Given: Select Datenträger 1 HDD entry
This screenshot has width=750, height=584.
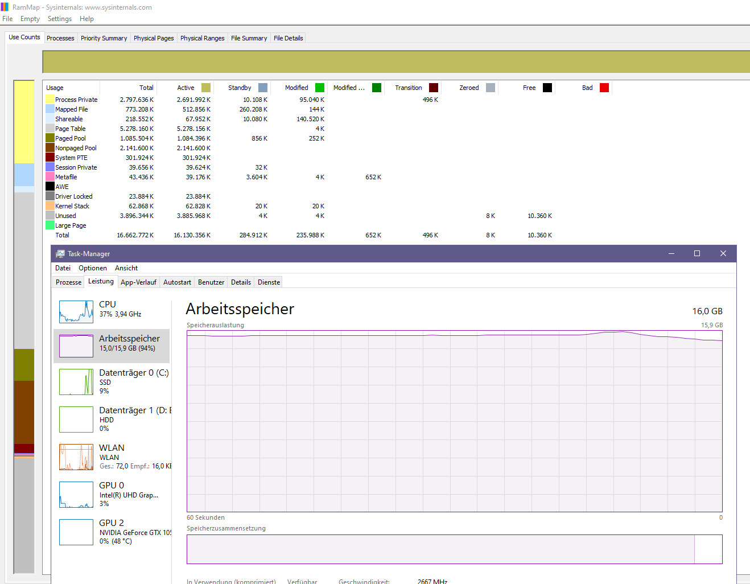Looking at the screenshot, I should (112, 419).
